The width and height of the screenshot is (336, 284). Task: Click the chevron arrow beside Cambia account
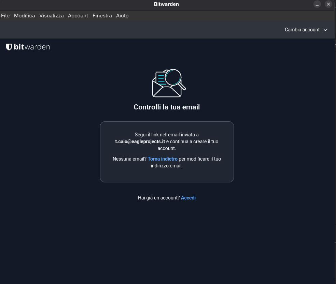coord(325,30)
